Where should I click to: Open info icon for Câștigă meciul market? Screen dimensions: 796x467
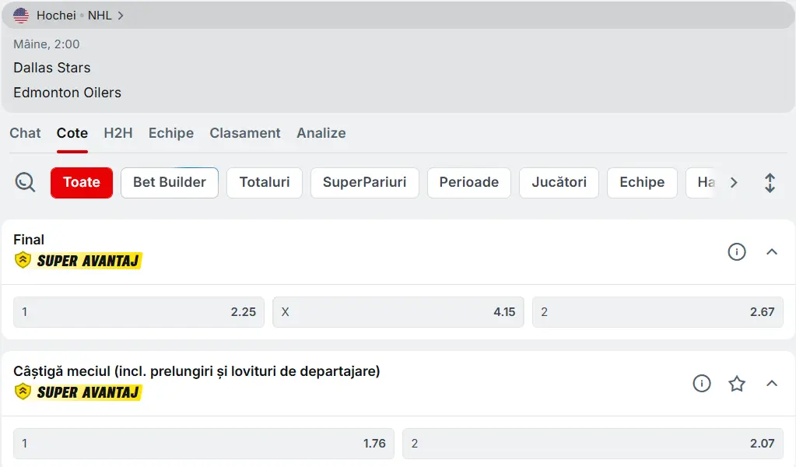coord(702,383)
